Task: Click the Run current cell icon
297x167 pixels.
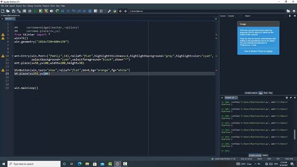Action: 40,11
